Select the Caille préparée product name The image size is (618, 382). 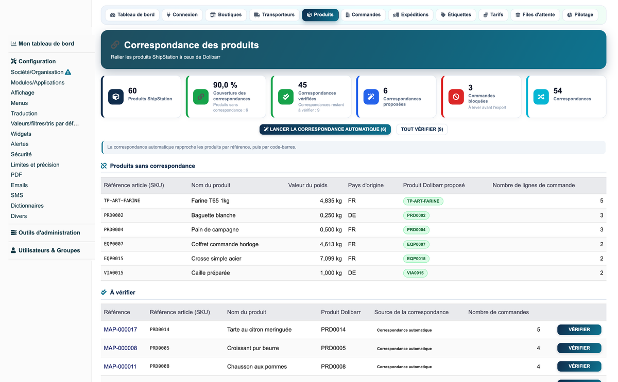(x=211, y=273)
